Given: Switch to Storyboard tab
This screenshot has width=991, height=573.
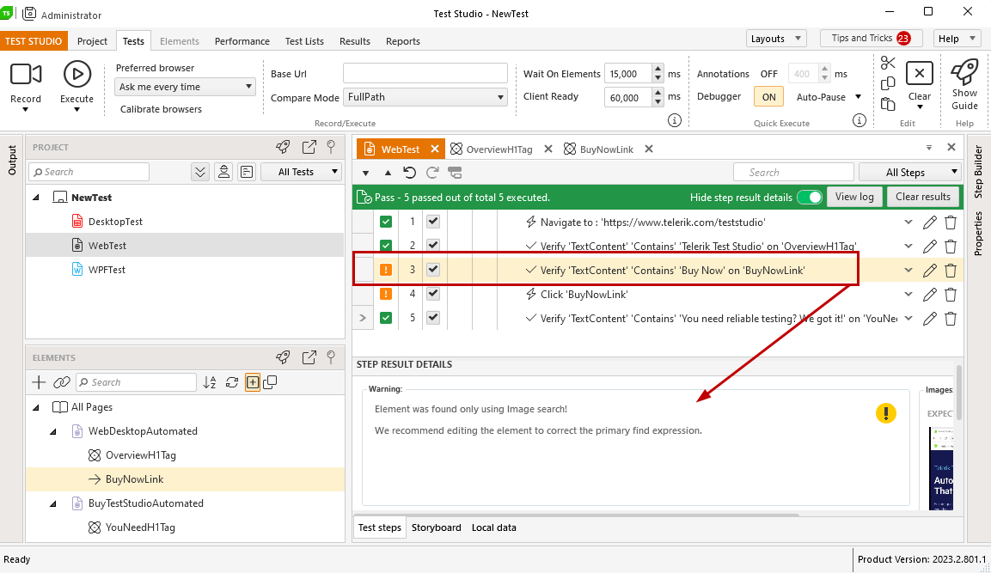Looking at the screenshot, I should (436, 527).
